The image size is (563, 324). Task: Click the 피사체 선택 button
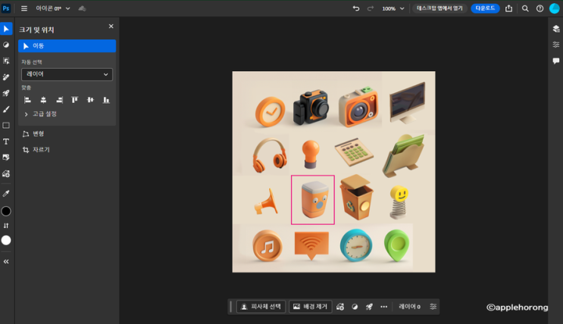pyautogui.click(x=261, y=307)
